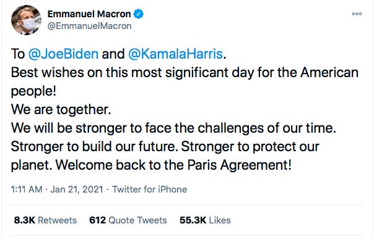This screenshot has height=237, width=374.
Task: Open Emmanuel Macron's profile picture
Action: coord(26,20)
